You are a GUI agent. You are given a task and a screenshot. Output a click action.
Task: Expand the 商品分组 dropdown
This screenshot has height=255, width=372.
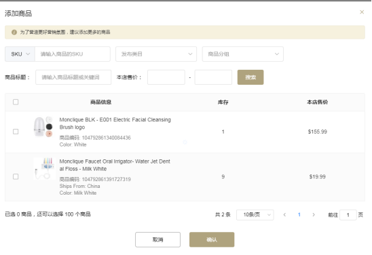click(243, 54)
